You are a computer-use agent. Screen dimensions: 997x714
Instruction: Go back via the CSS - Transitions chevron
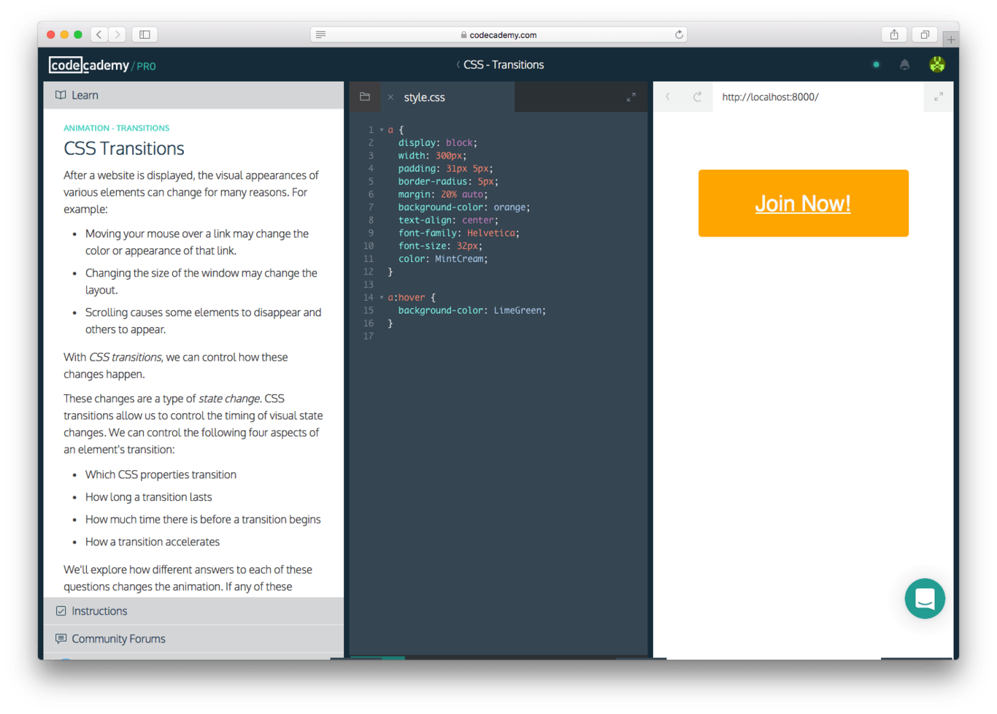click(x=458, y=64)
